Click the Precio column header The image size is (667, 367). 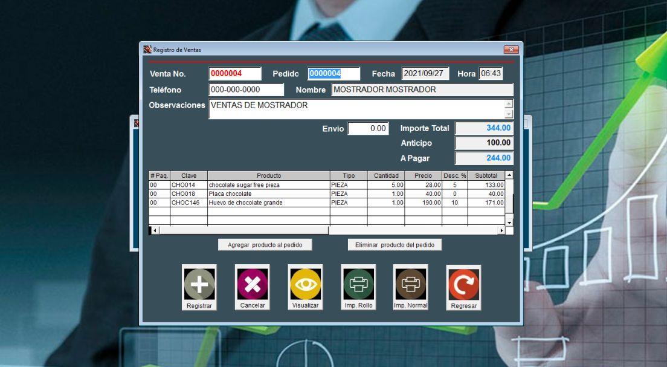tap(424, 175)
